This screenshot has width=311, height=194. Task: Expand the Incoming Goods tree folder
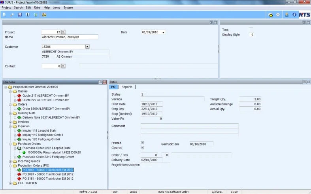click(10, 162)
